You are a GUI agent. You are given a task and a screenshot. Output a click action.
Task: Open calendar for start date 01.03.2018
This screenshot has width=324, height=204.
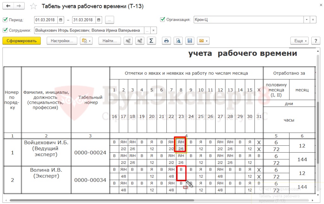pyautogui.click(x=61, y=20)
